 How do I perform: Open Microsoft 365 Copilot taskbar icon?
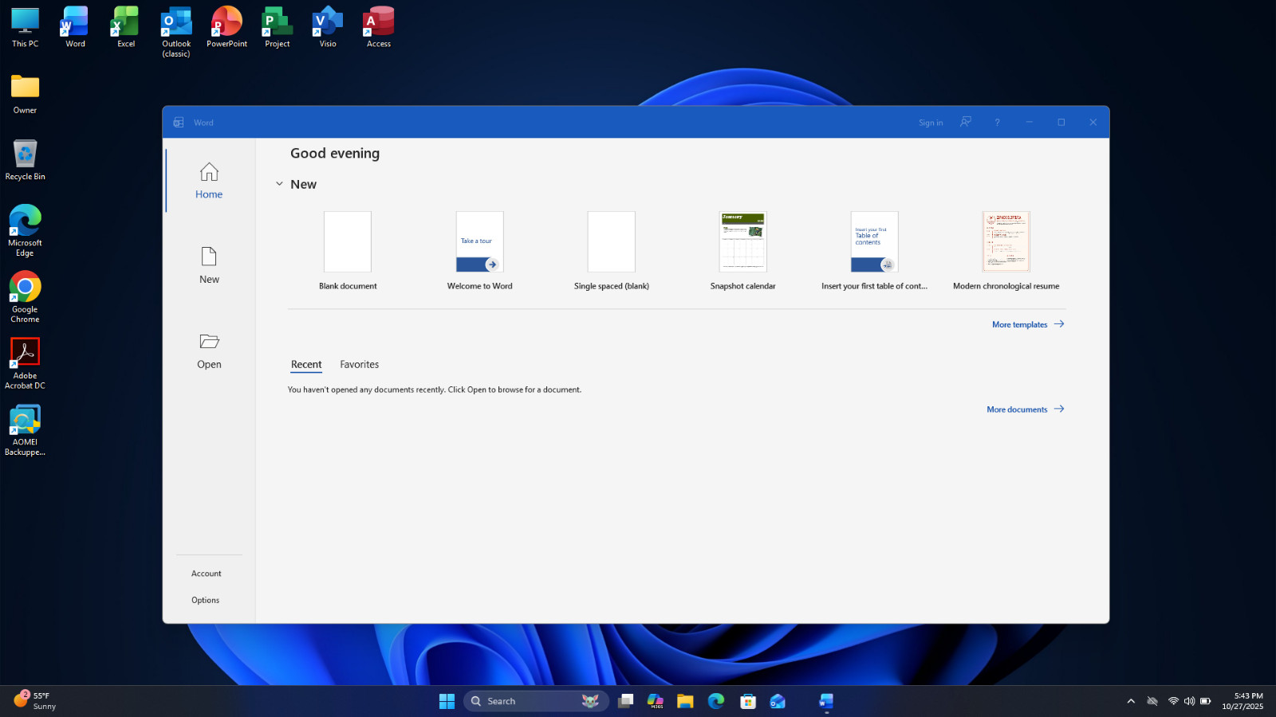click(656, 701)
